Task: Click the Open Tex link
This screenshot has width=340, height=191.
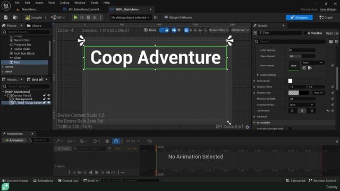Action: point(332,33)
